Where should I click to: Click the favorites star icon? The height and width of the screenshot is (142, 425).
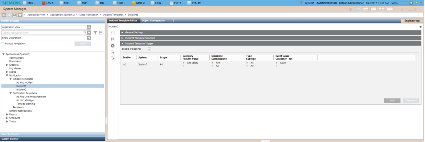[20, 15]
